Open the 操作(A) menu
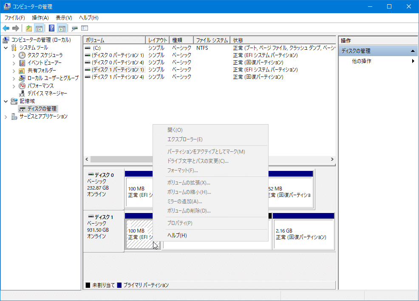 pyautogui.click(x=40, y=17)
